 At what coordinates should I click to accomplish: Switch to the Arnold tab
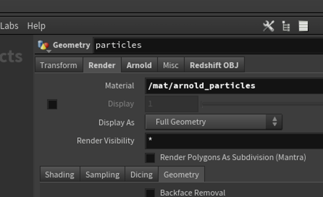(139, 65)
